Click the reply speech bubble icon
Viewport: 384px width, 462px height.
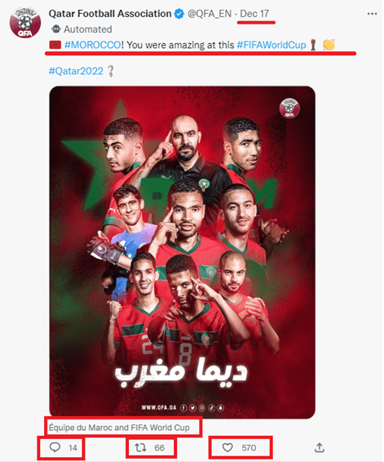pyautogui.click(x=55, y=447)
